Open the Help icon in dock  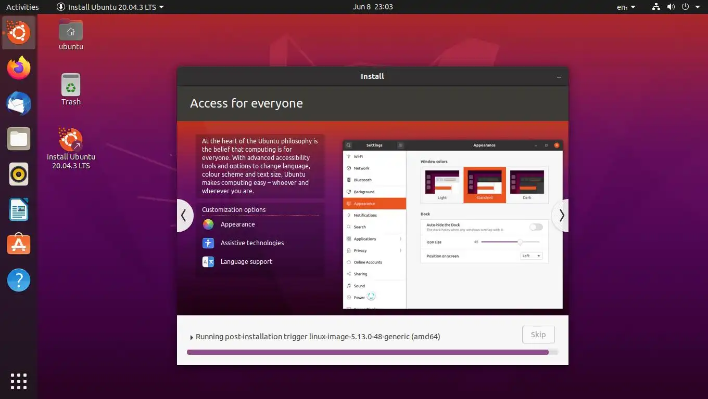tap(19, 280)
